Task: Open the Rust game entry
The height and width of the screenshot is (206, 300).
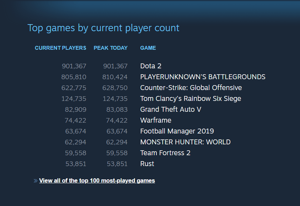Action: (x=147, y=164)
